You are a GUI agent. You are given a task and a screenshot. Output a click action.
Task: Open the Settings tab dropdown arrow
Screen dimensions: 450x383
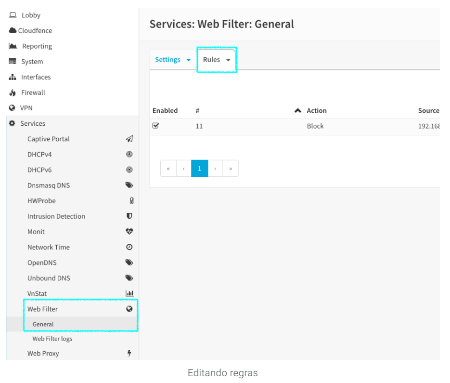(x=189, y=60)
